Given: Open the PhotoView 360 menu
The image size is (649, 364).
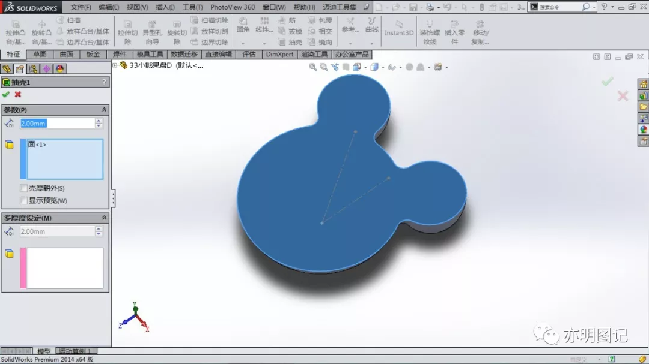Looking at the screenshot, I should click(233, 7).
